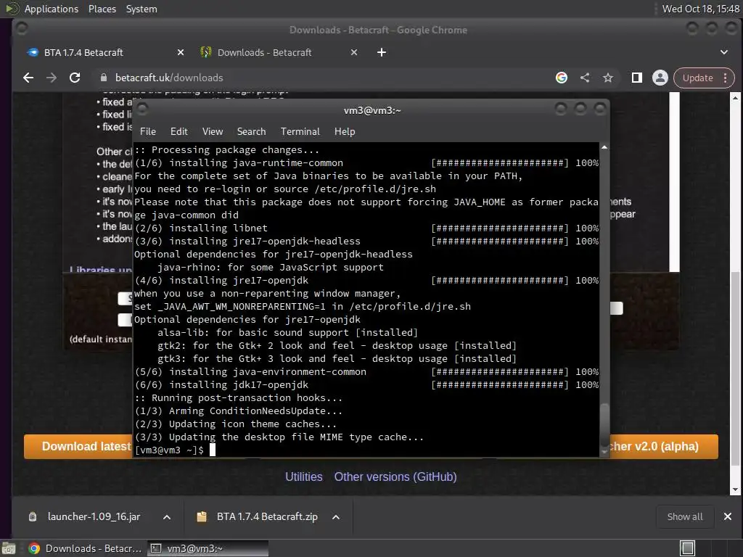Click the Download latest button
Image resolution: width=743 pixels, height=557 pixels.
(x=78, y=447)
